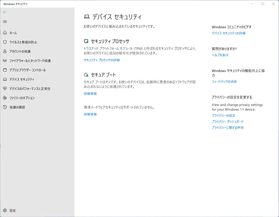Click the ホーム house icon

[5, 33]
